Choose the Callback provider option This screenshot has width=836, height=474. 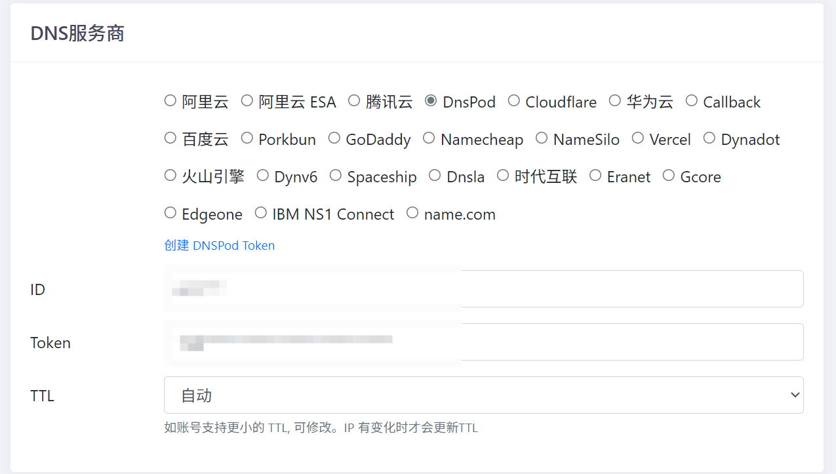tap(692, 101)
